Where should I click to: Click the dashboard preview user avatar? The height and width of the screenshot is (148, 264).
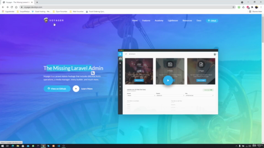(x=214, y=54)
